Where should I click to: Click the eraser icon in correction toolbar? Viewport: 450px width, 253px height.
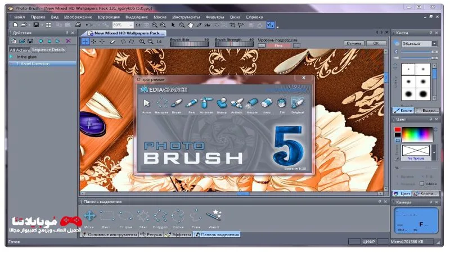(x=113, y=42)
